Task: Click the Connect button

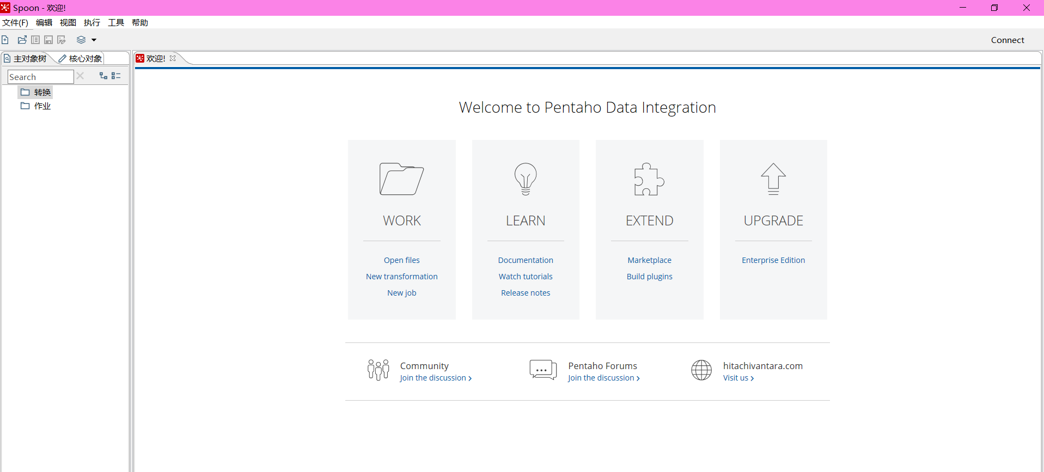Action: tap(1008, 40)
